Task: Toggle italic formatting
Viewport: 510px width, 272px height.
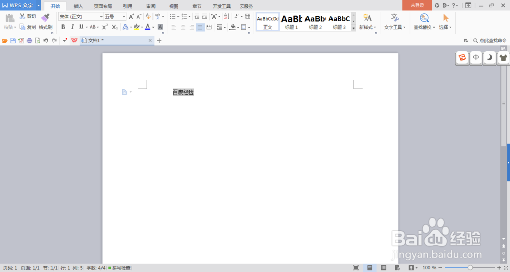Action: (x=72, y=27)
